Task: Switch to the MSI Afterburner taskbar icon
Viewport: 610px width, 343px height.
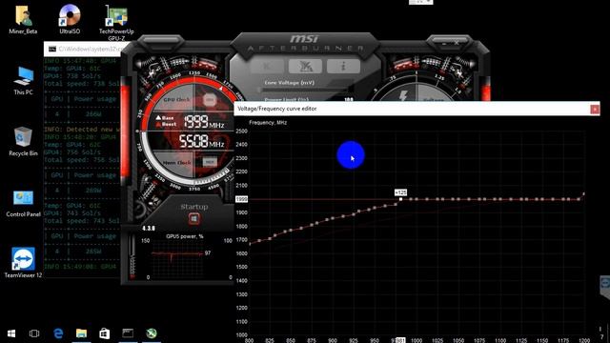Action: pos(152,333)
